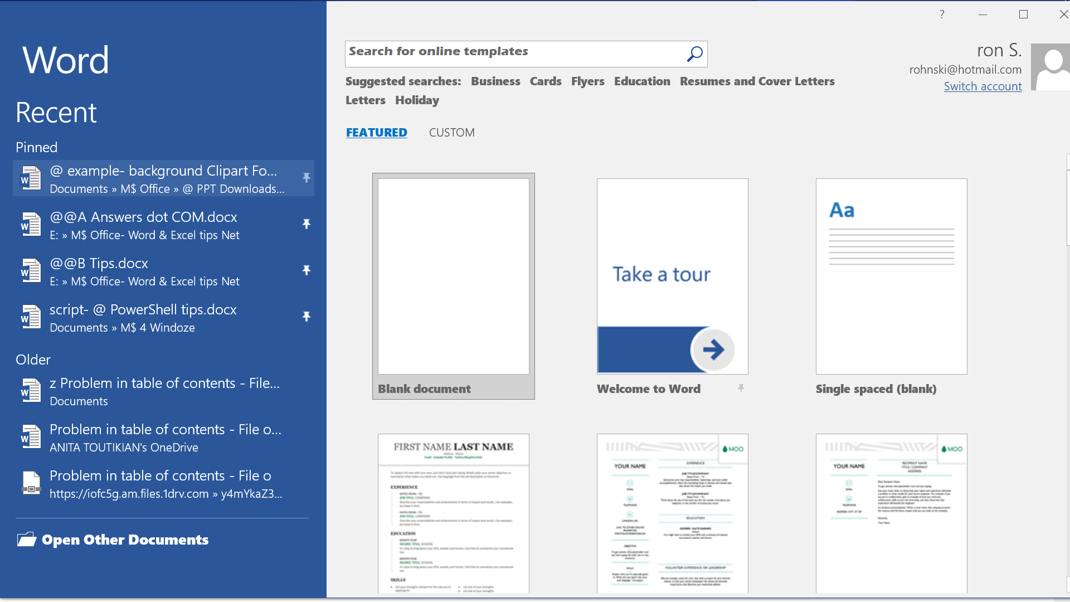Click the Switch account link

pos(983,86)
